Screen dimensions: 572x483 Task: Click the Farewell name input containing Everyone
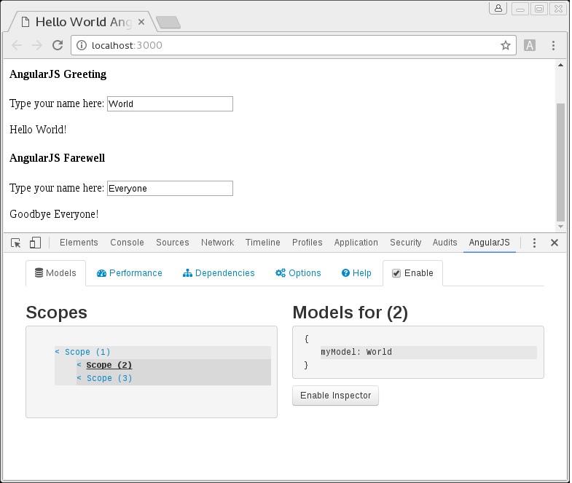(x=170, y=188)
